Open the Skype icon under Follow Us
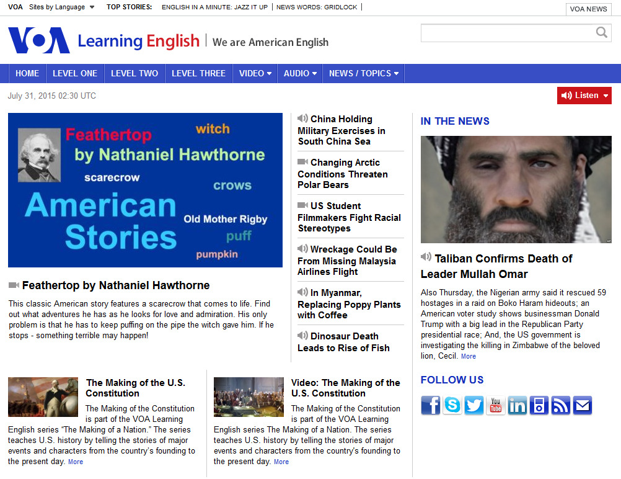 click(452, 405)
